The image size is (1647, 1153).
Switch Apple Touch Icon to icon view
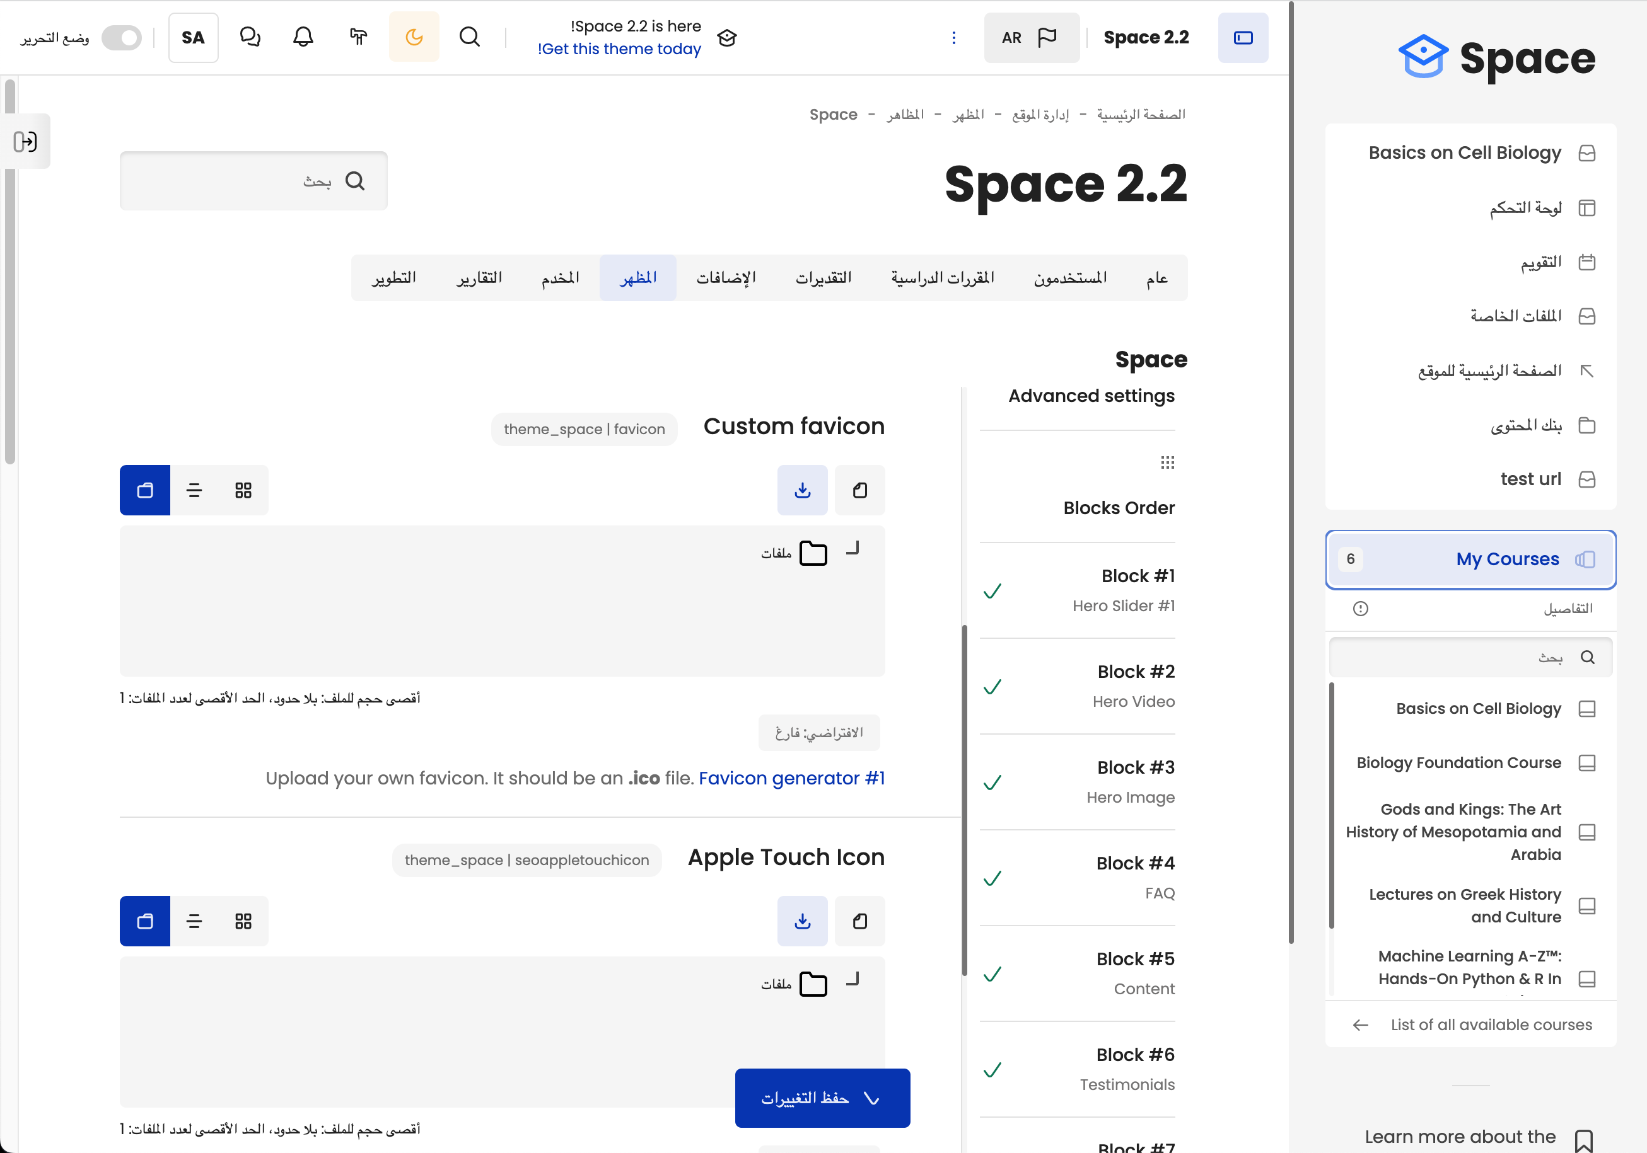(x=243, y=921)
